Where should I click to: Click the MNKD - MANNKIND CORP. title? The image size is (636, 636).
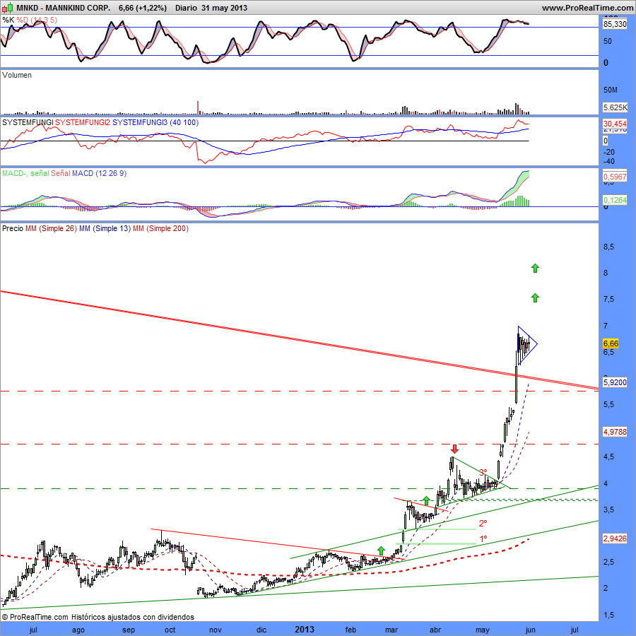point(64,8)
